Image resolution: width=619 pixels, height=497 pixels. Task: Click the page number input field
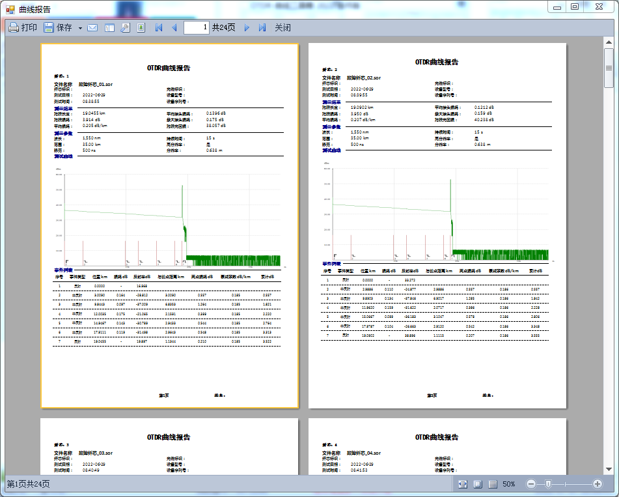coord(196,27)
